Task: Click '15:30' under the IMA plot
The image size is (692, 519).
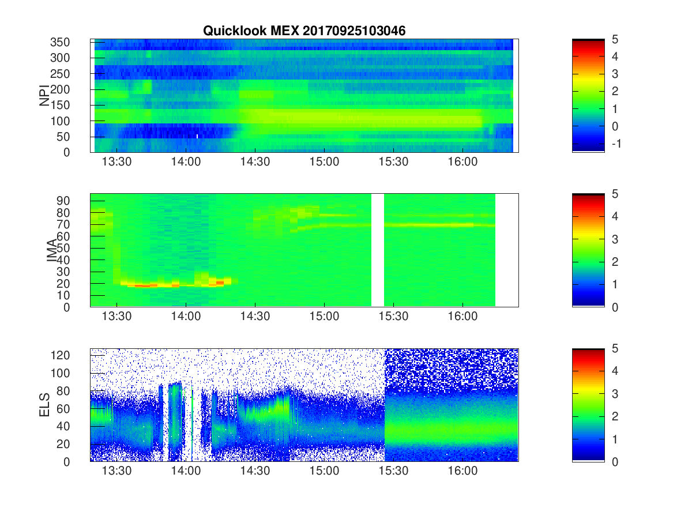Action: [393, 317]
